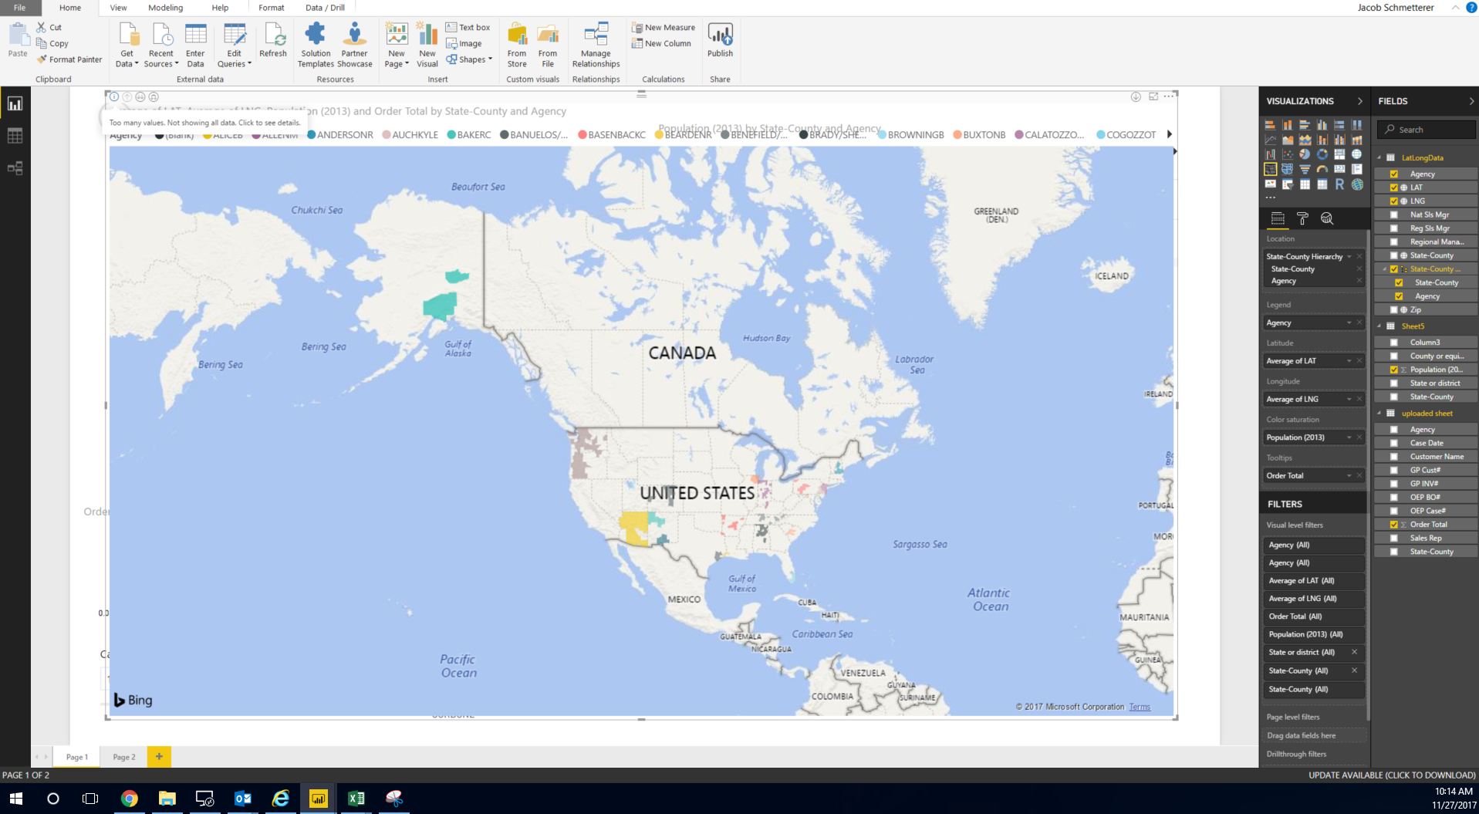Collapse the Sheet5 table
1479x814 pixels.
(1379, 326)
